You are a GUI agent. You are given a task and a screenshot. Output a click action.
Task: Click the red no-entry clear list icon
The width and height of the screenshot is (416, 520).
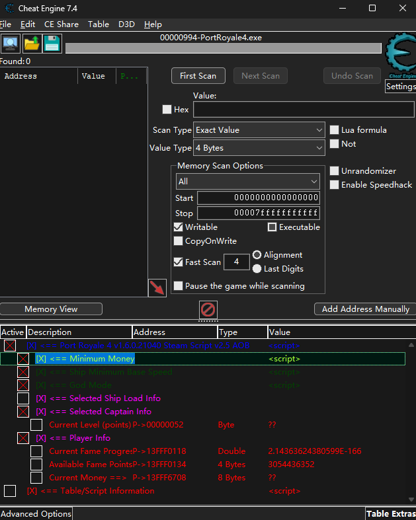click(208, 310)
